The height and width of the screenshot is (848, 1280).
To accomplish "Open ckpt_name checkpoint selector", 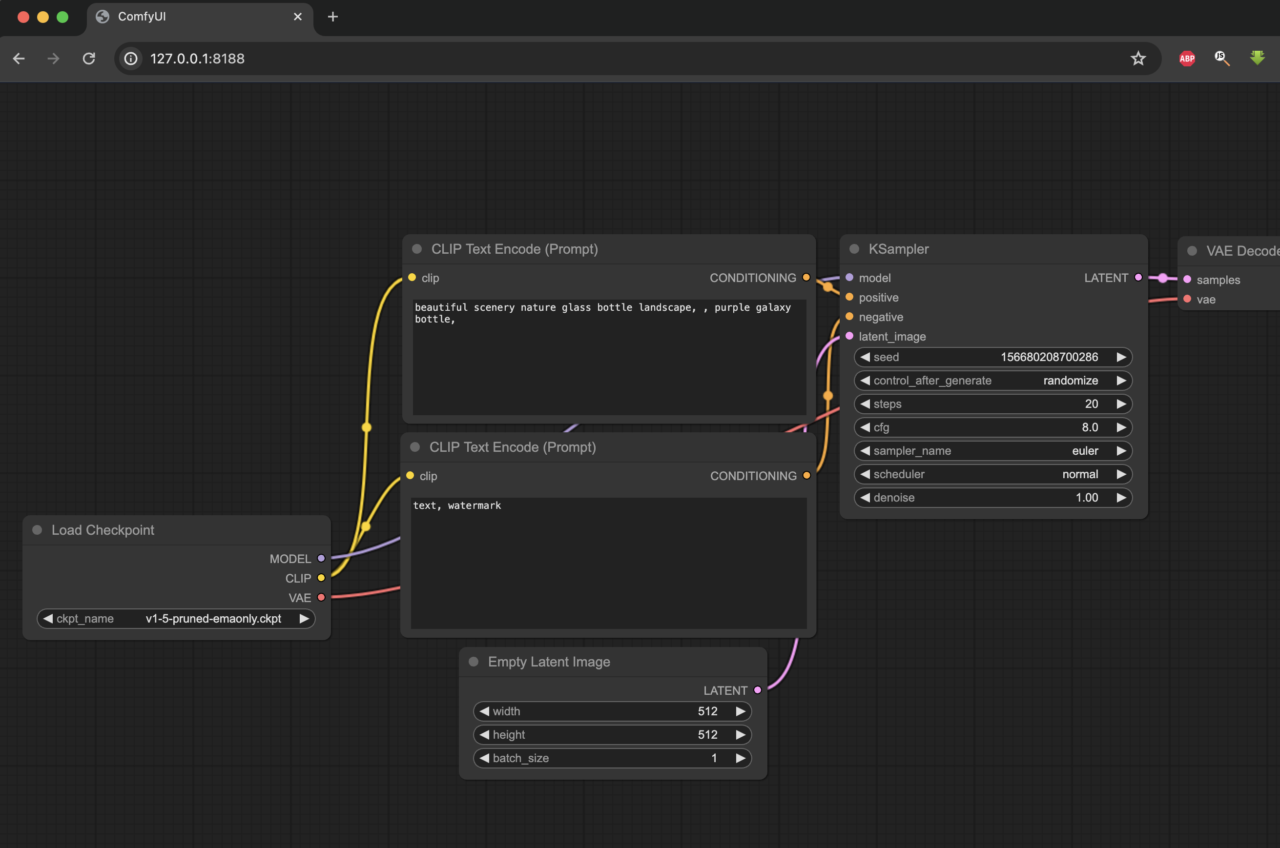I will tap(176, 619).
